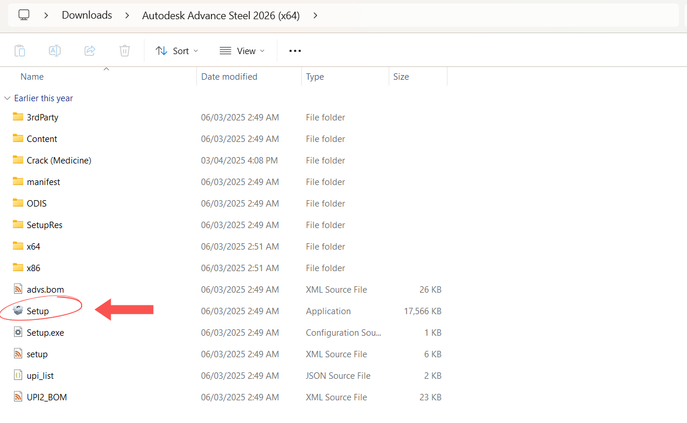The width and height of the screenshot is (687, 423).
Task: Select the Setup application file icon
Action: pos(18,311)
